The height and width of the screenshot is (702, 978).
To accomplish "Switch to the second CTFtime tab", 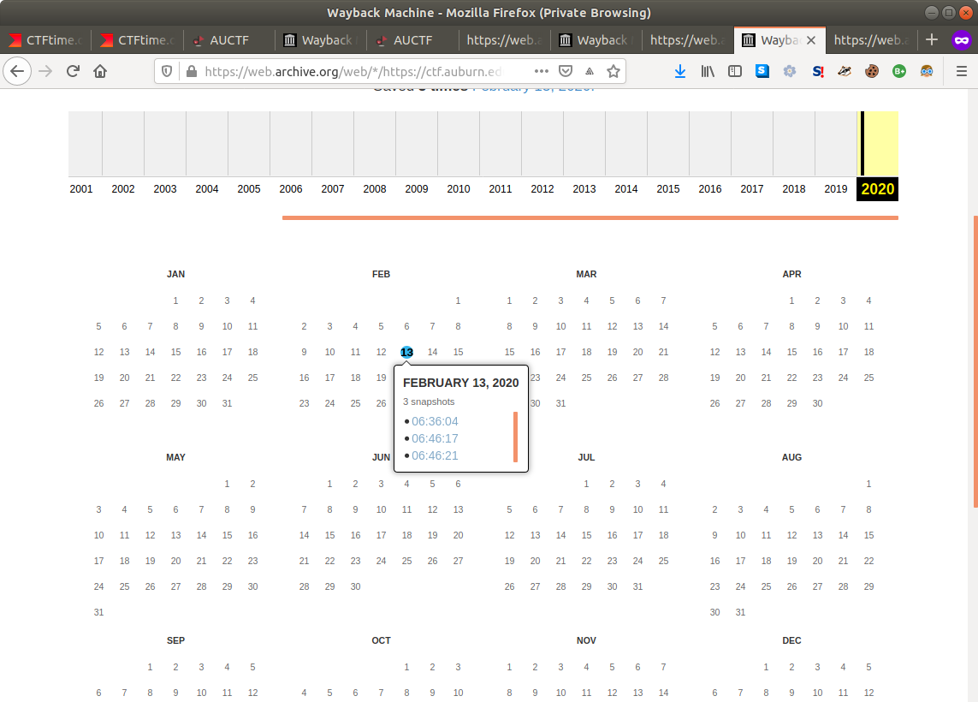I will tap(137, 40).
